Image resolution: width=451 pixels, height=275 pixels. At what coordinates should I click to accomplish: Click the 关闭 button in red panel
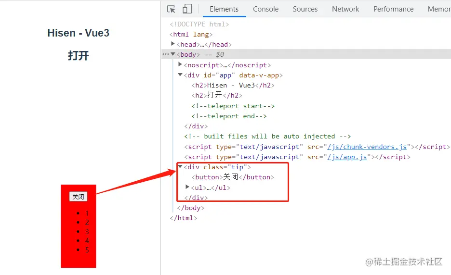tap(78, 197)
